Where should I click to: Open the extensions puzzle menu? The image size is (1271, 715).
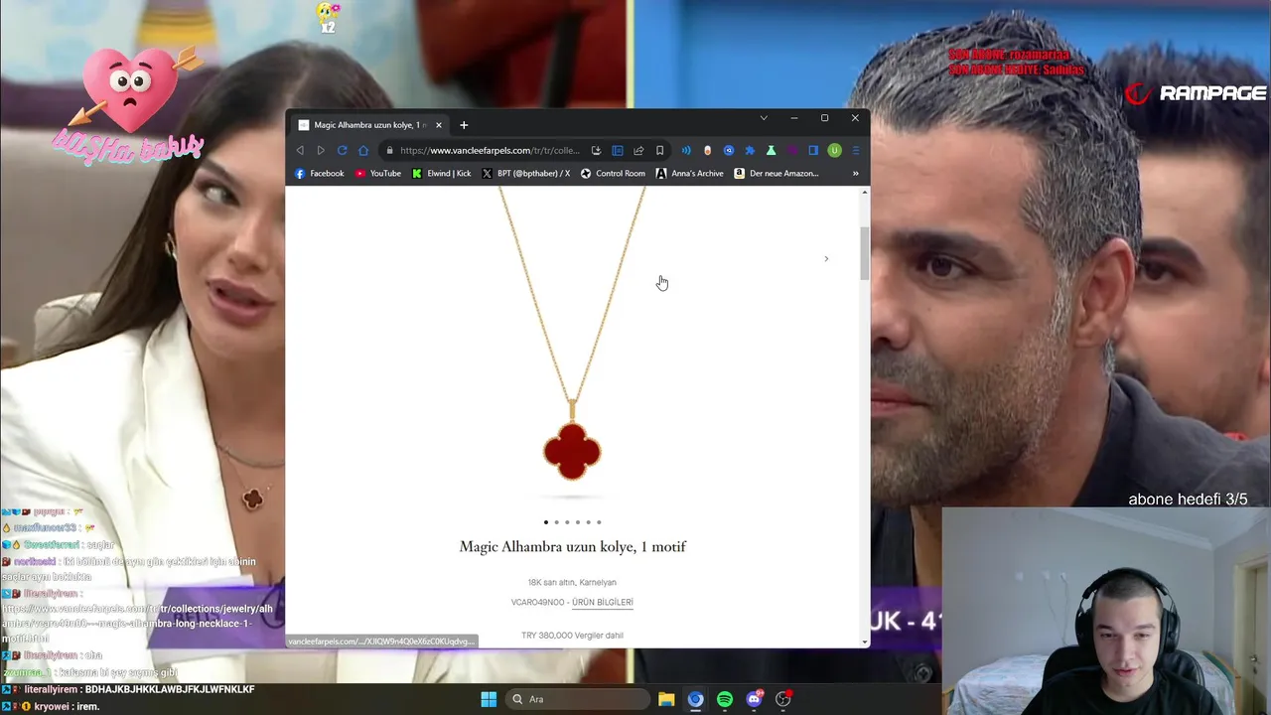pos(750,151)
